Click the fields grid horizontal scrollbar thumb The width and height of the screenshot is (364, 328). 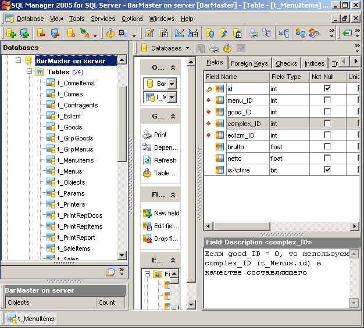[242, 226]
